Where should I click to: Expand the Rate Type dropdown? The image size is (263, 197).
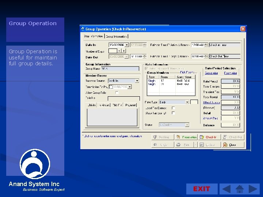[187, 102]
